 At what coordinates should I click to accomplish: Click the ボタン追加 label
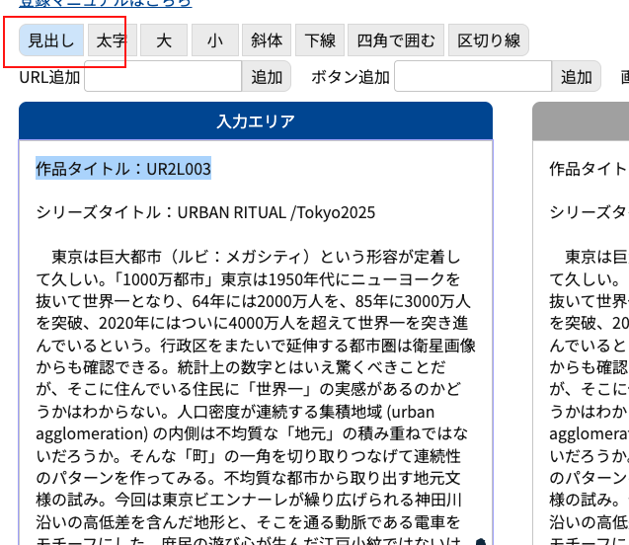[x=351, y=77]
